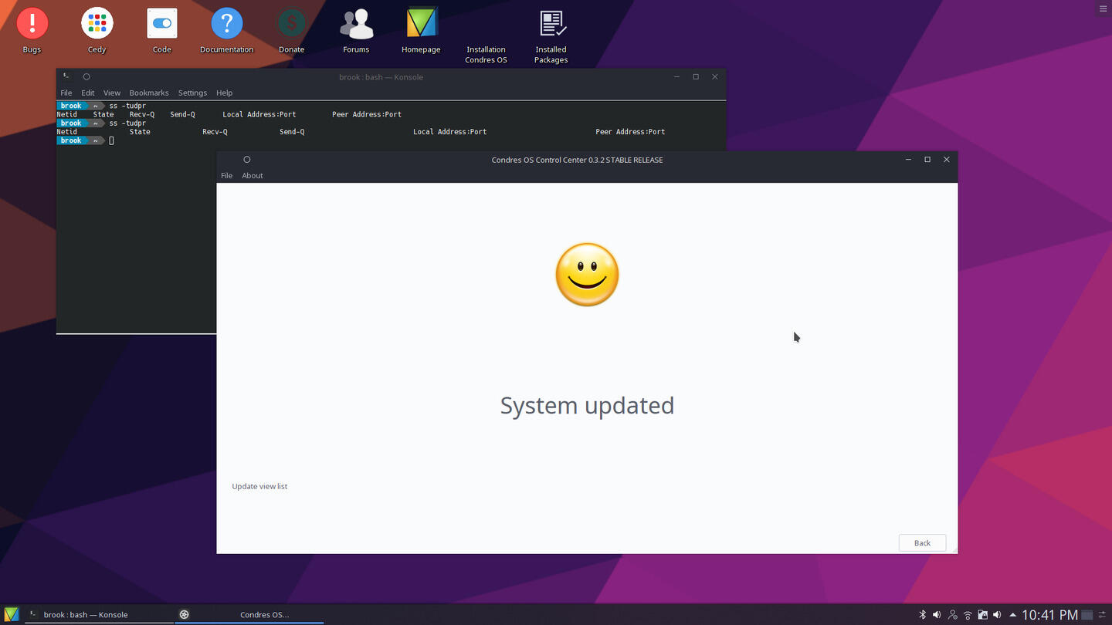This screenshot has height=625, width=1112.
Task: Click the locked device tray icon
Action: coord(982,615)
